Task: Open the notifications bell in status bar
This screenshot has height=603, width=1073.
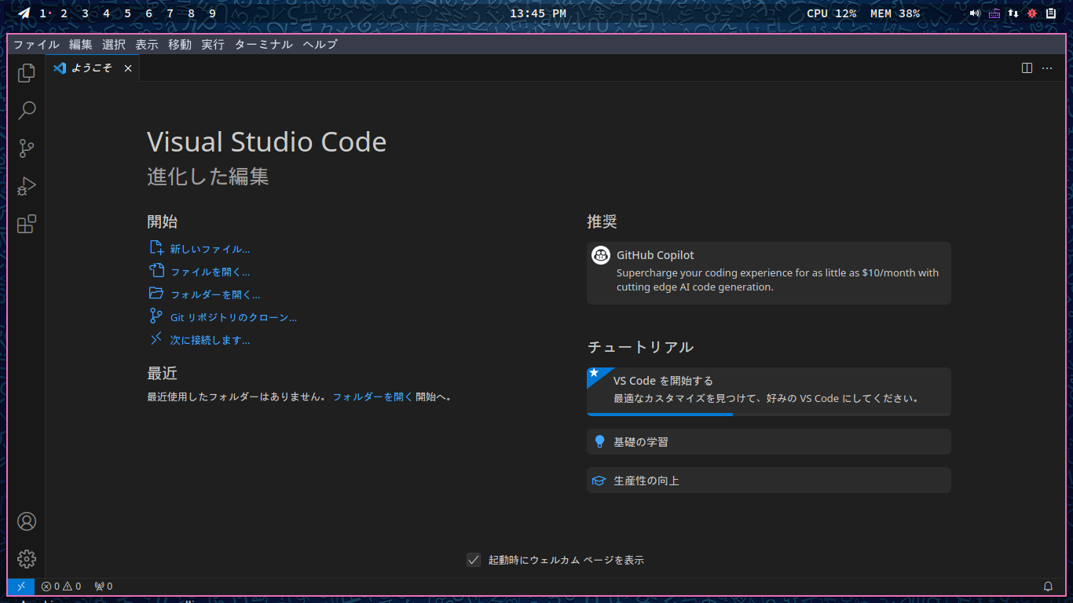Action: coord(1048,586)
